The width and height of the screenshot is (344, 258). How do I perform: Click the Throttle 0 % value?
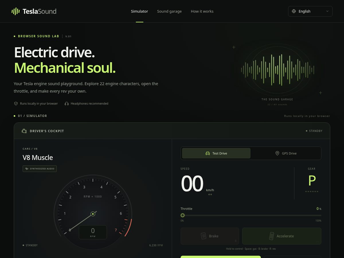click(x=319, y=209)
